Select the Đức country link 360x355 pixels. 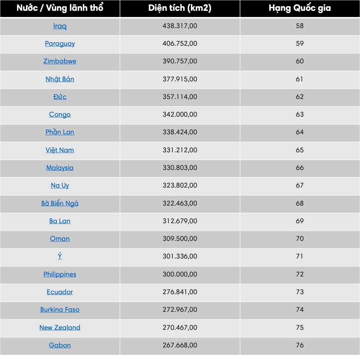(60, 97)
